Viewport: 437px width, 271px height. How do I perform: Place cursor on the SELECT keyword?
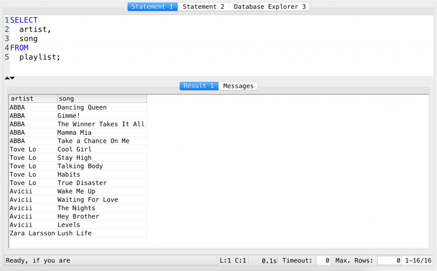(24, 20)
